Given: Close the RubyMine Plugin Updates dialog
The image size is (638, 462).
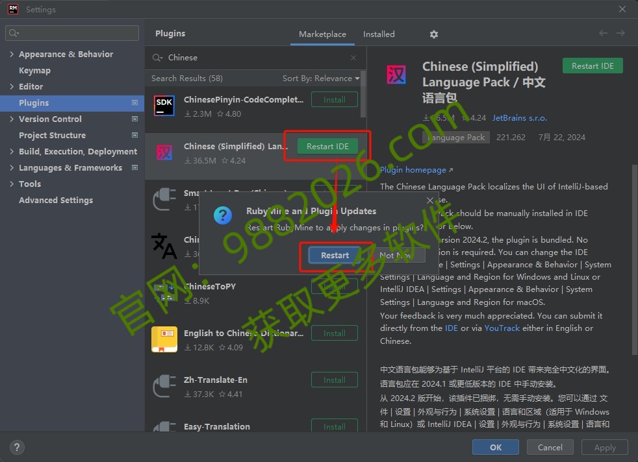Looking at the screenshot, I should click(x=430, y=201).
